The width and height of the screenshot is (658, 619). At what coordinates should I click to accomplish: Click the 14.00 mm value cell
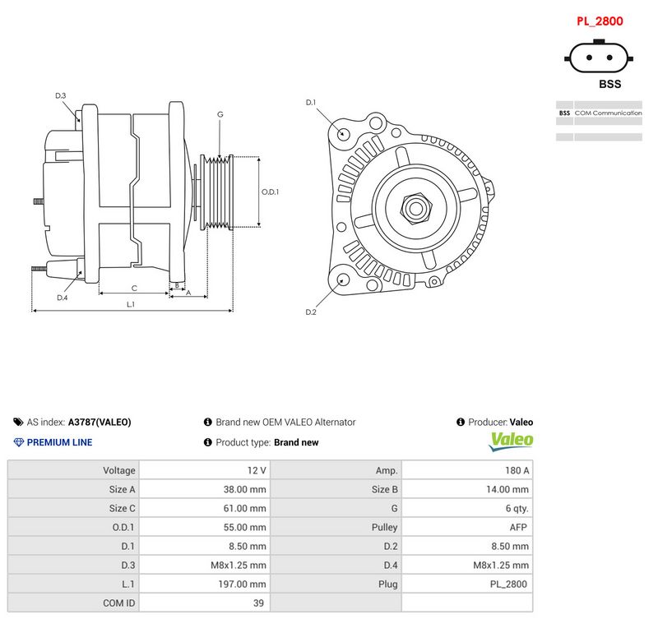pos(467,489)
